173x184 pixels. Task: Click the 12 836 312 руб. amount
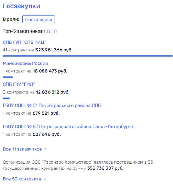coord(53,92)
